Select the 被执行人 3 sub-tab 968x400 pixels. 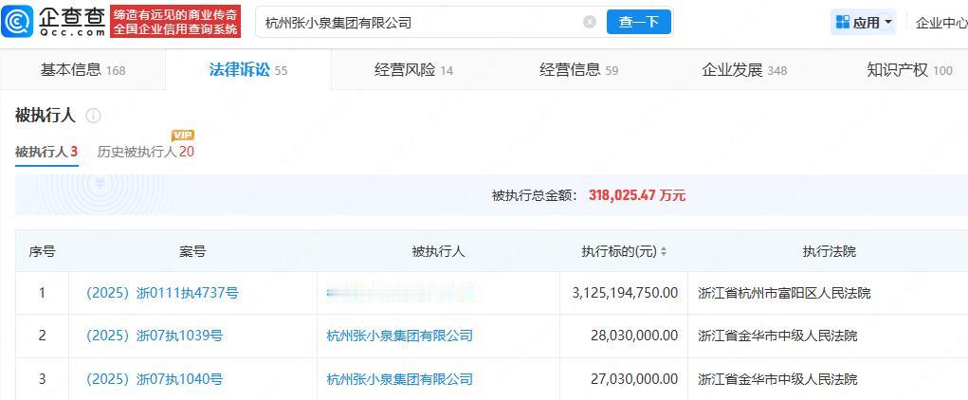click(x=46, y=152)
